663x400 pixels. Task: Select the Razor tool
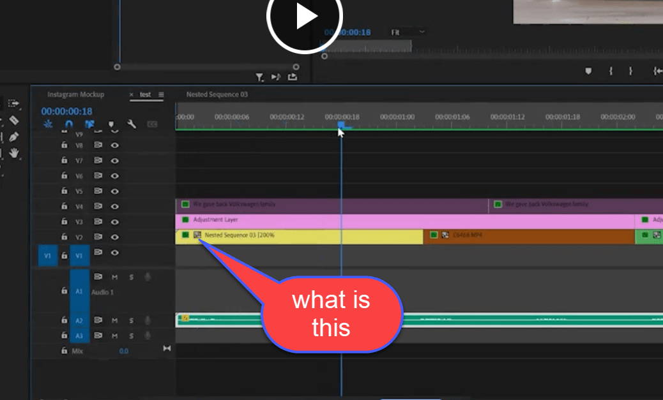tap(13, 121)
